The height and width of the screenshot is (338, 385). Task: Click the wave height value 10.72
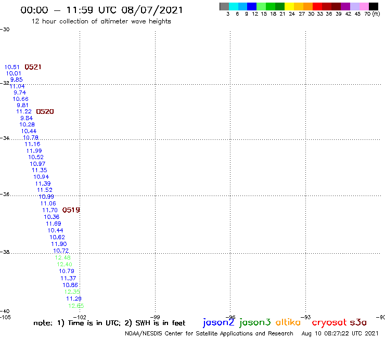[61, 251]
